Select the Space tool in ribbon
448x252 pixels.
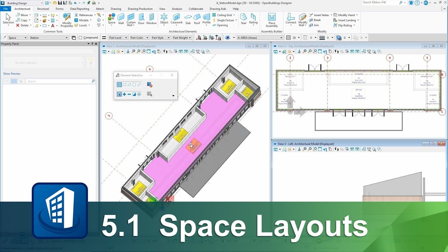coord(111,19)
